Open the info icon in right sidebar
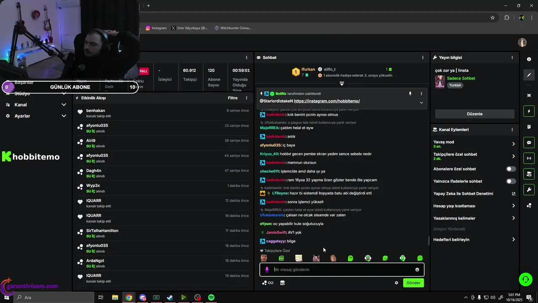The width and height of the screenshot is (538, 303). 529,59
